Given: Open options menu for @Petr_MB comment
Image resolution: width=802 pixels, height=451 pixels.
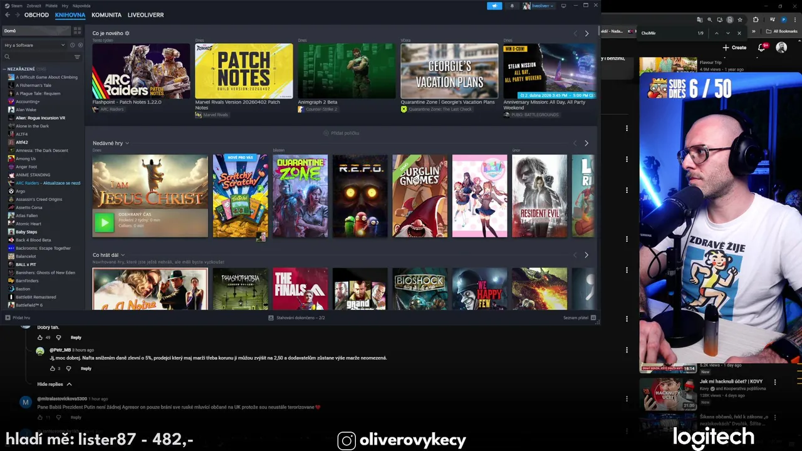Looking at the screenshot, I should 627,350.
